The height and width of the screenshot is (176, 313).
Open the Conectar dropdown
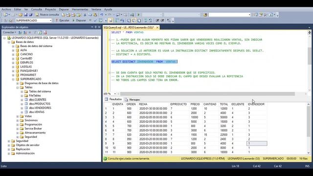click(x=9, y=32)
